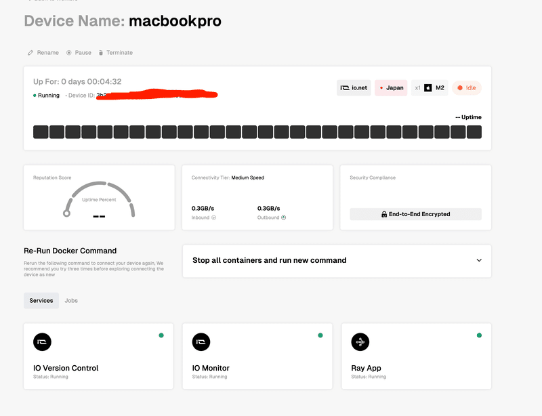
Task: Click the Security Compliance label
Action: 373,178
